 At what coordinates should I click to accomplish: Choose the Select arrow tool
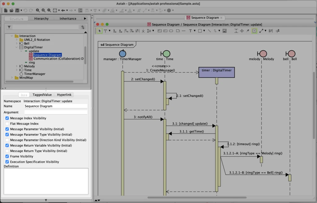(x=99, y=31)
